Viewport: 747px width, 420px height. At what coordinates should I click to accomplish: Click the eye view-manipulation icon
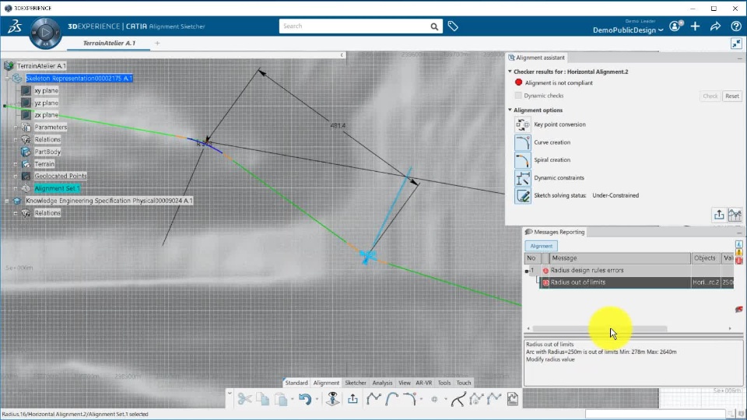(332, 399)
